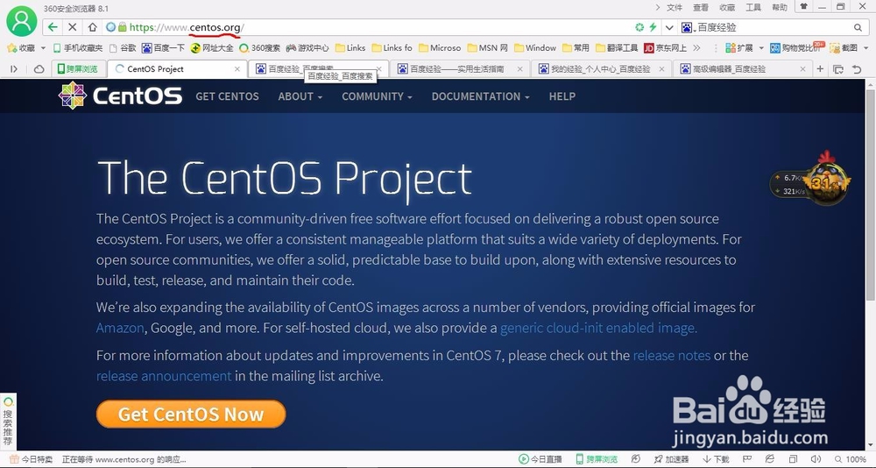Screen dimensions: 876x468
Task: Follow the Amazon link
Action: (x=120, y=328)
